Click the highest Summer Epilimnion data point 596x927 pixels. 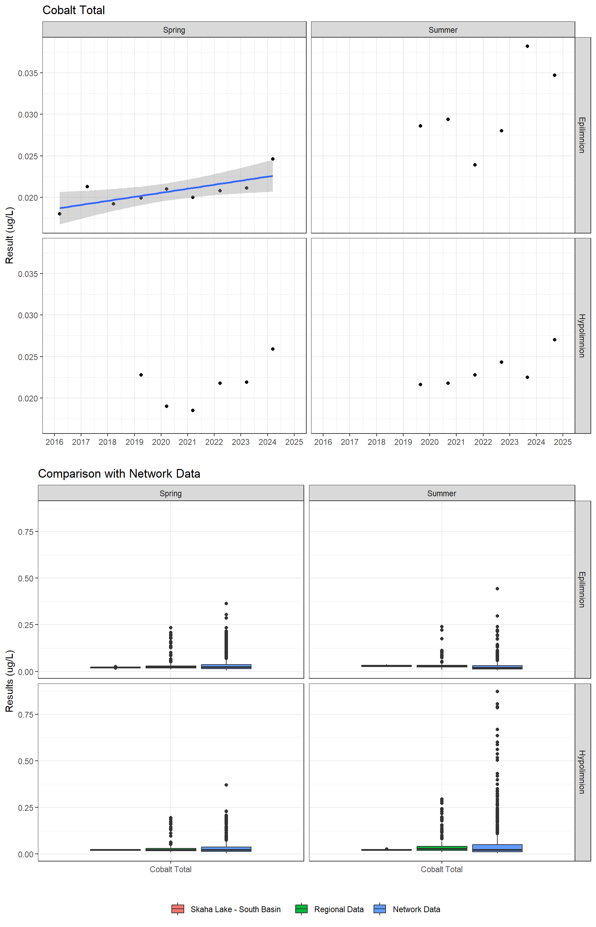(527, 47)
